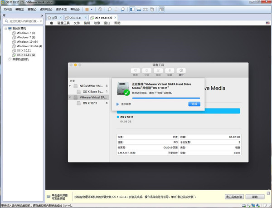Open the 帮助(H) menu in VMware menu bar
Screen dimensions: 272x208
pyautogui.click(x=75, y=10)
